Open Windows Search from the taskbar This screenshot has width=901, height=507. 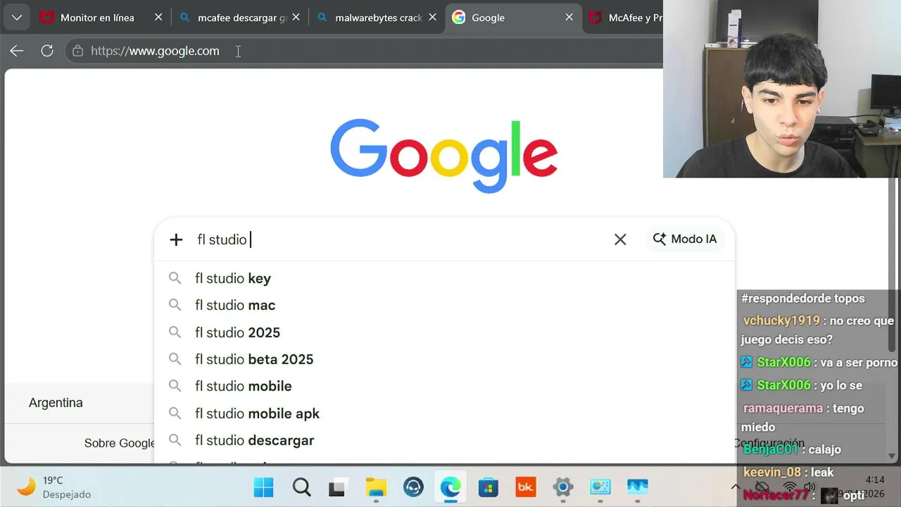(302, 487)
